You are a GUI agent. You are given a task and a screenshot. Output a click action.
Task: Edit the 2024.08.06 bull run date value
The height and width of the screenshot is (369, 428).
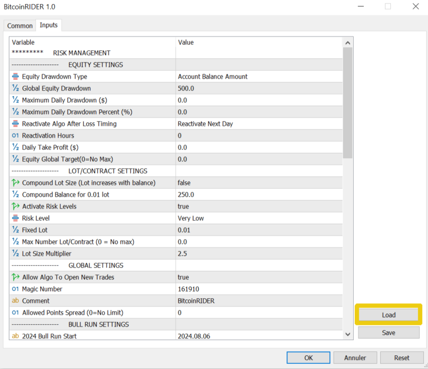point(259,335)
